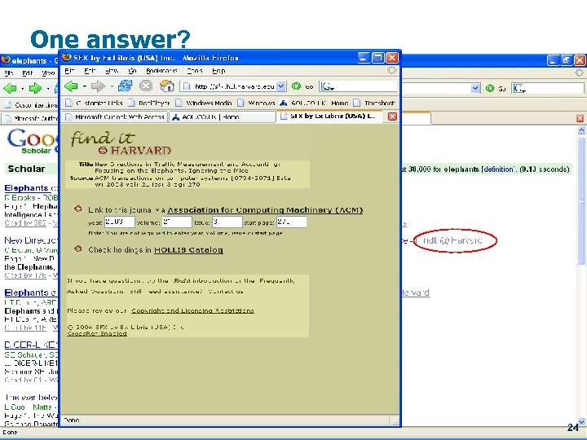The height and width of the screenshot is (440, 587).
Task: Click the Stop button in the SFX window toolbar
Action: pyautogui.click(x=146, y=86)
